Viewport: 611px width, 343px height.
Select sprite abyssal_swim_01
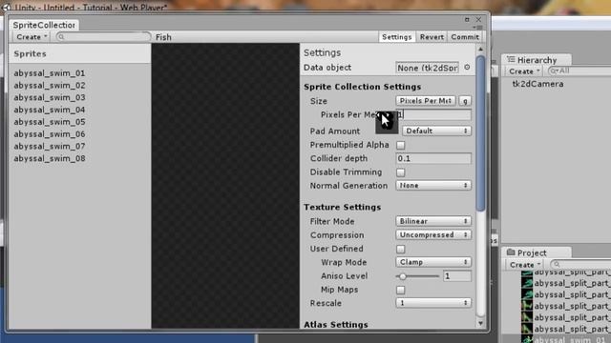(50, 73)
